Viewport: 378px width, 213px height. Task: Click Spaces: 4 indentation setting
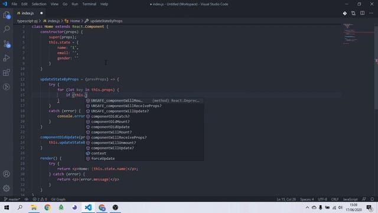(307, 199)
